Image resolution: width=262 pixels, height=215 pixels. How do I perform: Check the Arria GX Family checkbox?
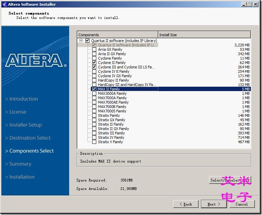[94, 49]
